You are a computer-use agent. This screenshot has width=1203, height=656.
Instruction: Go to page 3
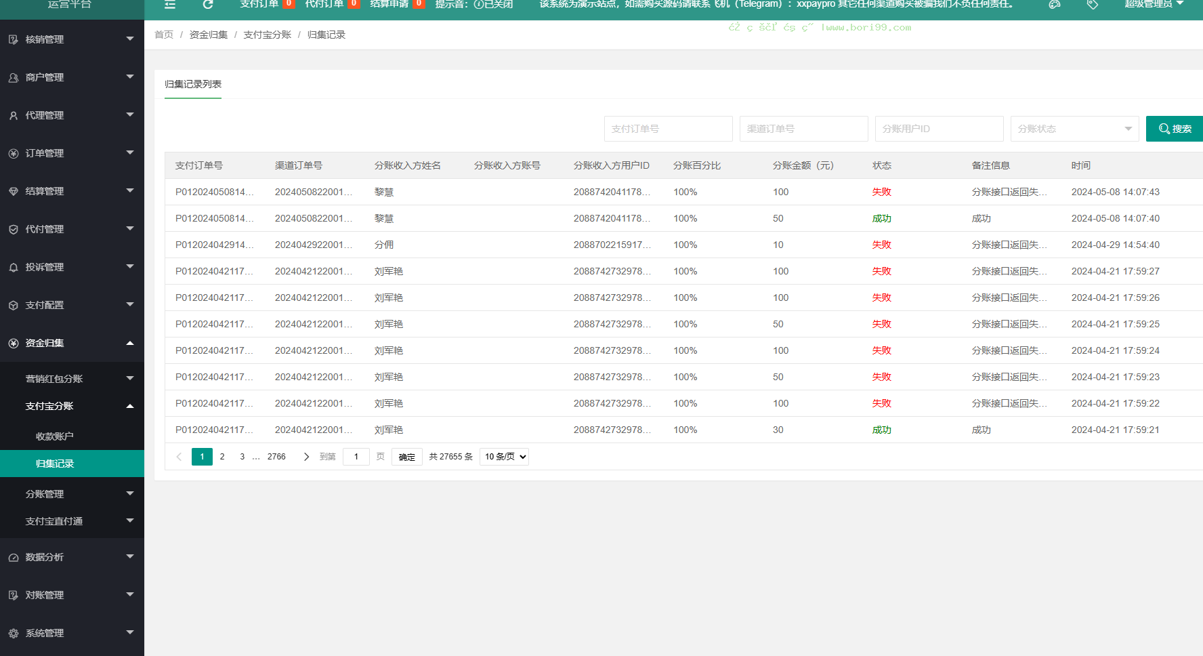click(x=242, y=457)
